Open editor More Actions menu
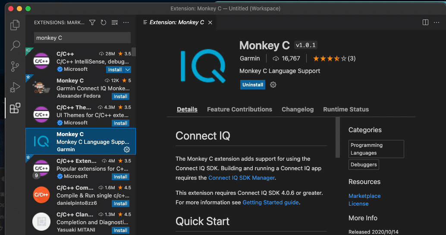This screenshot has width=446, height=235. click(x=437, y=22)
